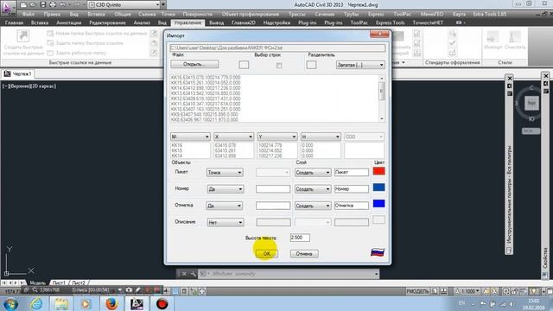Click the Чертеж1 drawing tab
The height and width of the screenshot is (311, 553).
point(18,73)
